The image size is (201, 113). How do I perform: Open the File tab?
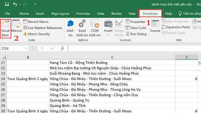7,13
